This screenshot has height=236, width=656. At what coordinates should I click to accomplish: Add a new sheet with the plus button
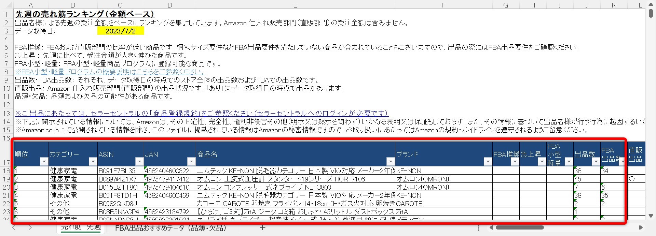pos(262,228)
